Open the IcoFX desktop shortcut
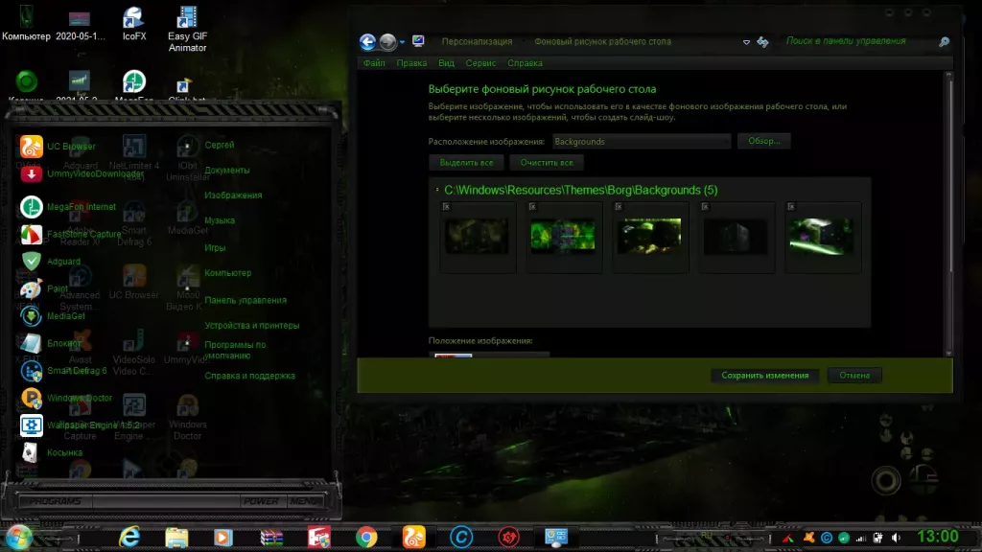982x552 pixels. click(x=134, y=24)
